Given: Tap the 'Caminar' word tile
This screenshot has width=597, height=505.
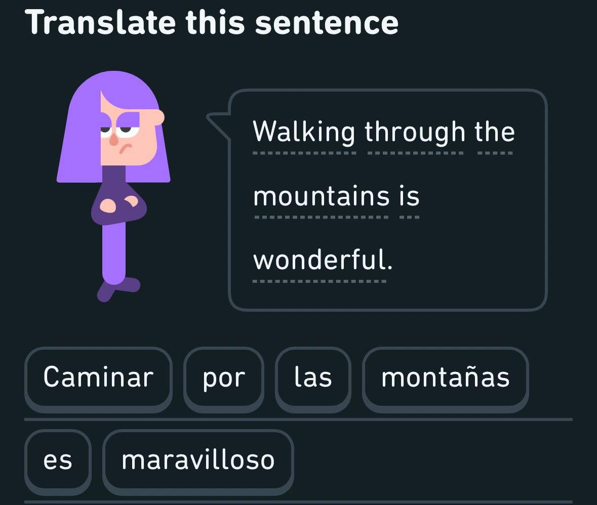Looking at the screenshot, I should coord(98,377).
